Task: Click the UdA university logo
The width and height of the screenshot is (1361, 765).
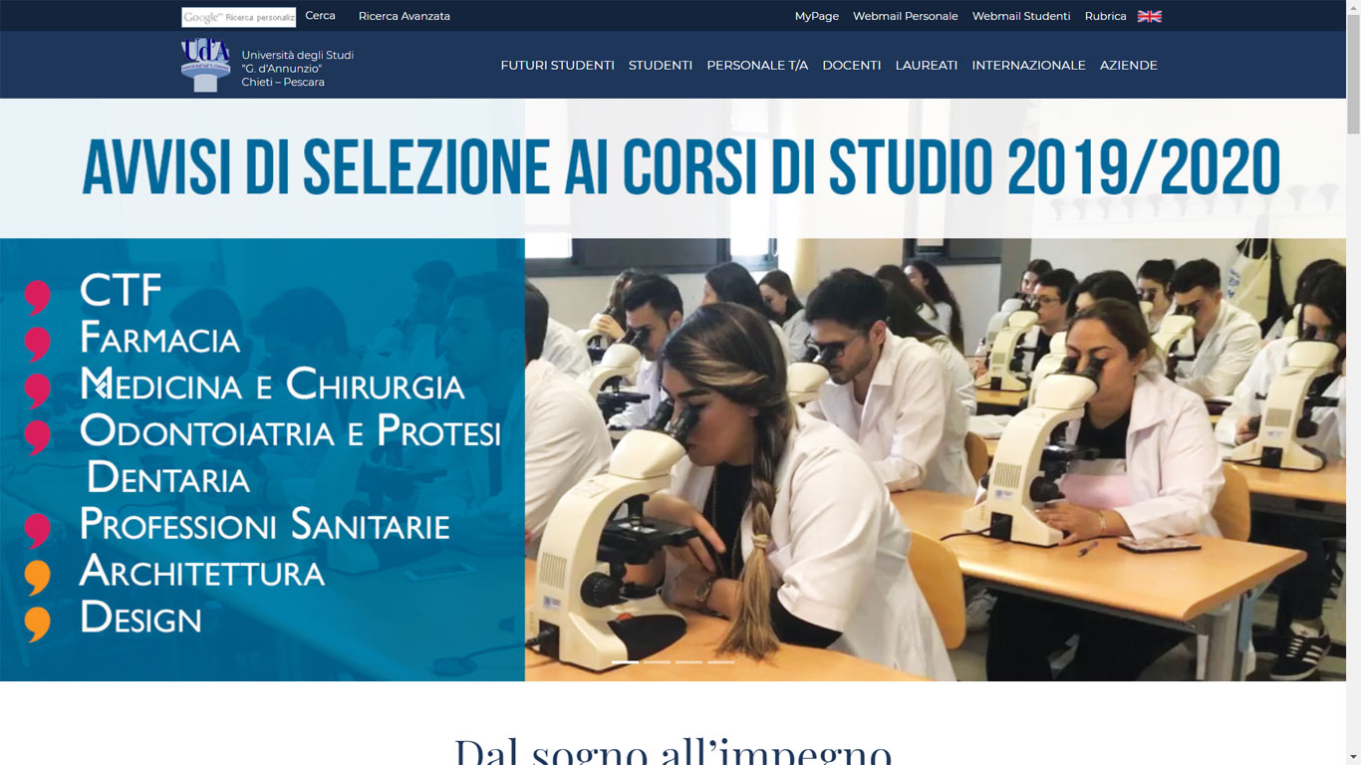Action: tap(206, 65)
